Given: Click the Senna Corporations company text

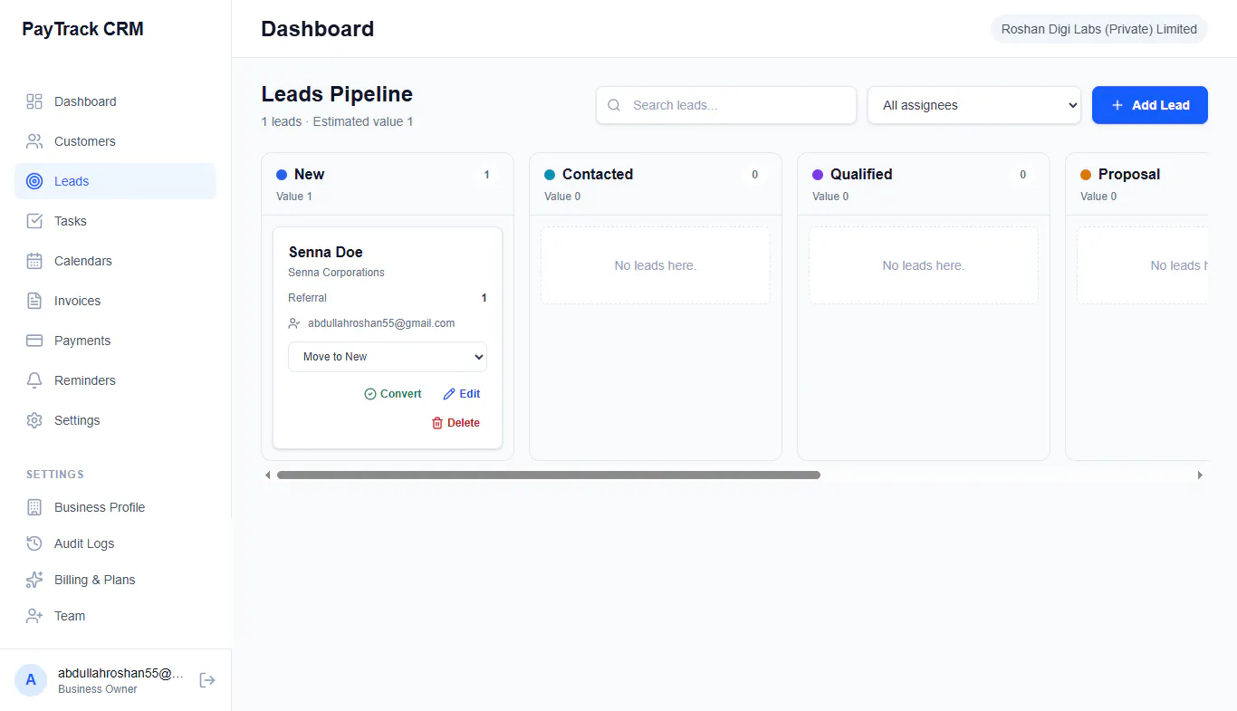Looking at the screenshot, I should point(336,273).
